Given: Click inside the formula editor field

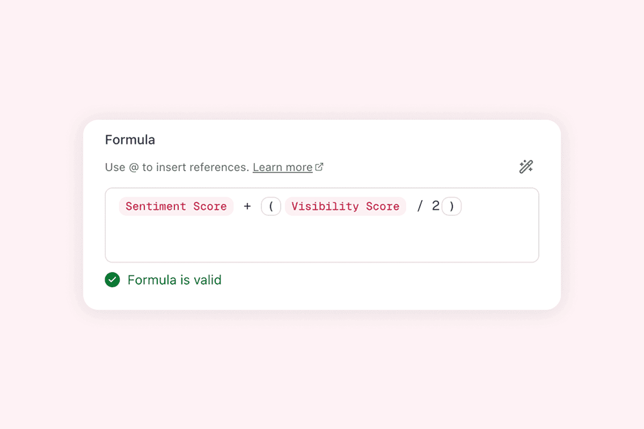Looking at the screenshot, I should pos(322,236).
